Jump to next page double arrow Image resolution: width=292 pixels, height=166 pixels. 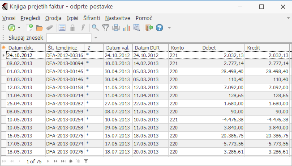56,161
